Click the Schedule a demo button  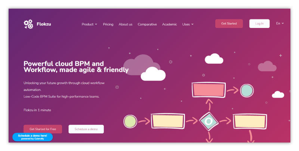pyautogui.click(x=86, y=129)
